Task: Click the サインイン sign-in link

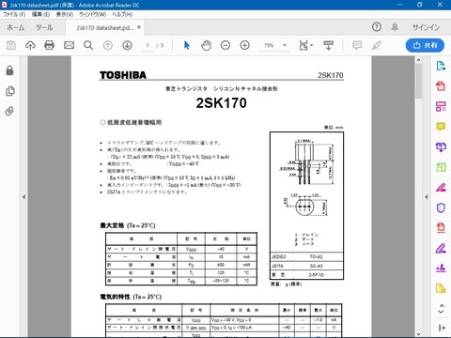Action: pos(426,27)
